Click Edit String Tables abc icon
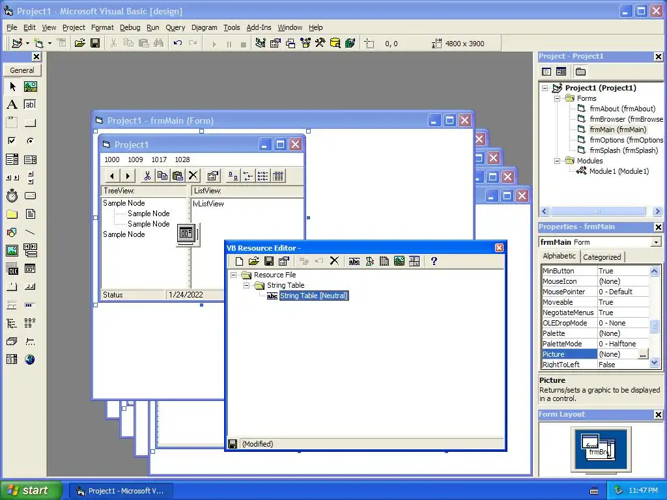The image size is (667, 500). click(354, 261)
